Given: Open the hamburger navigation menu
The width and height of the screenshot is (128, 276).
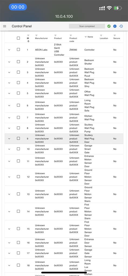Looking at the screenshot, I should click(5, 26).
